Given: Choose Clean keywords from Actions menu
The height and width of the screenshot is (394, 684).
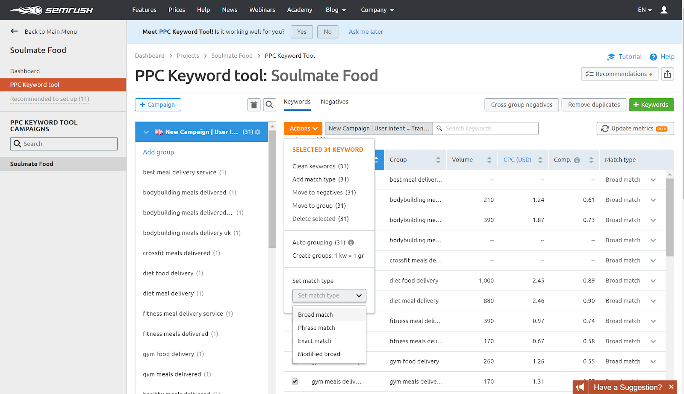Looking at the screenshot, I should pyautogui.click(x=321, y=166).
